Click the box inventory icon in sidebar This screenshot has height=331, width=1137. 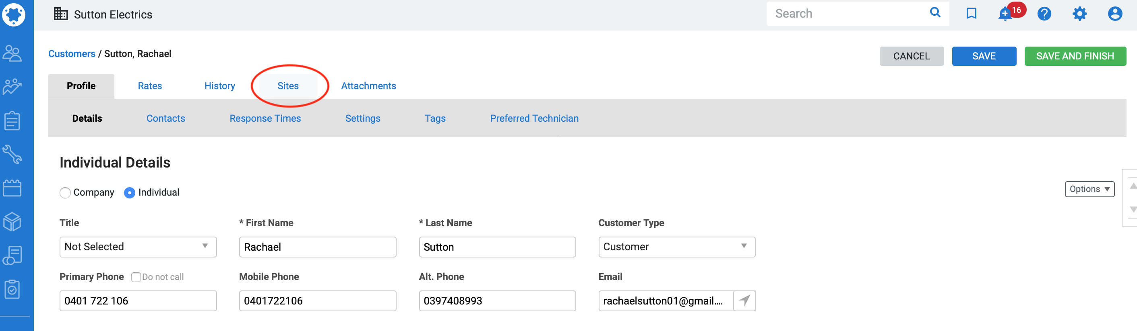coord(12,222)
